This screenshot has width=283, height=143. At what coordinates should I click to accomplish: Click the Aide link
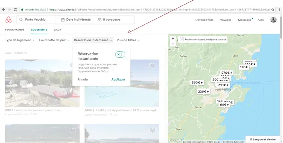(x=260, y=20)
